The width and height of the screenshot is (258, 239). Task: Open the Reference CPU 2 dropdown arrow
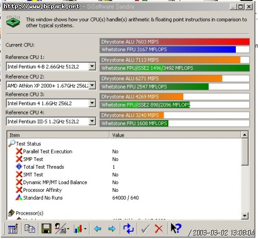(x=92, y=85)
